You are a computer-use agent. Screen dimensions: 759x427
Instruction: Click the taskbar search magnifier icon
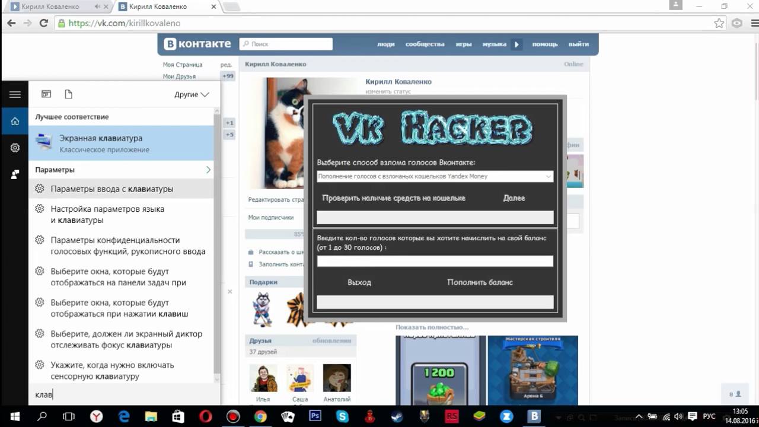click(x=42, y=417)
